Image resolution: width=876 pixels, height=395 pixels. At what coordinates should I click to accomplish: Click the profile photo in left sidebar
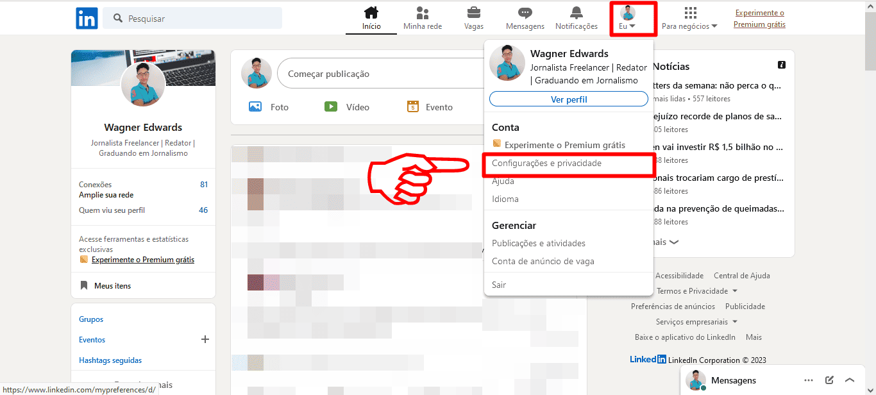143,84
